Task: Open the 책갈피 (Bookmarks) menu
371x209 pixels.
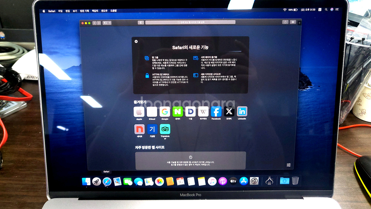Action: [x=95, y=11]
